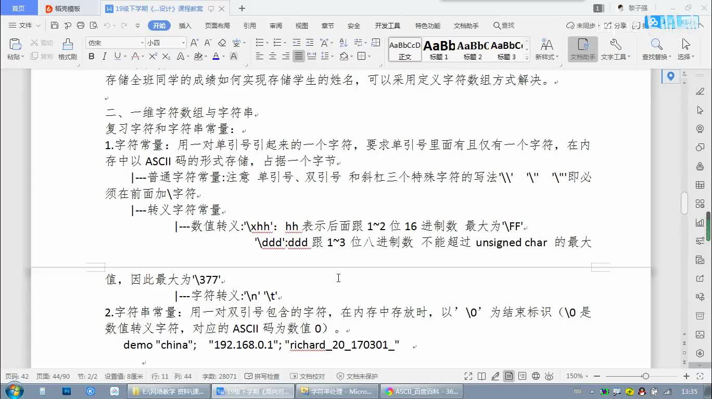Click the 分享 (Share) button
Image resolution: width=712 pixels, height=399 pixels.
coord(616,25)
